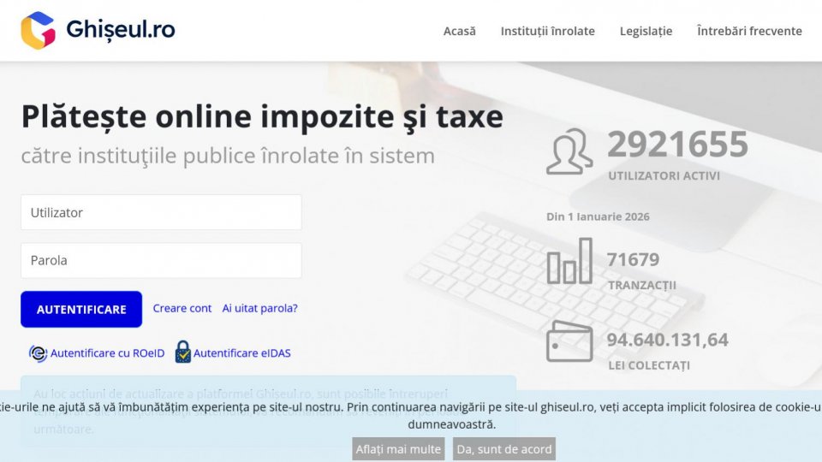Image resolution: width=822 pixels, height=462 pixels.
Task: Select the LEI COLECTAȚI label
Action: (649, 365)
